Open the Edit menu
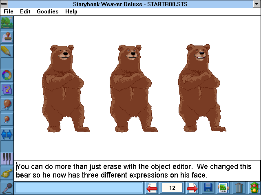Viewport: 261px width, 195px height. click(25, 12)
